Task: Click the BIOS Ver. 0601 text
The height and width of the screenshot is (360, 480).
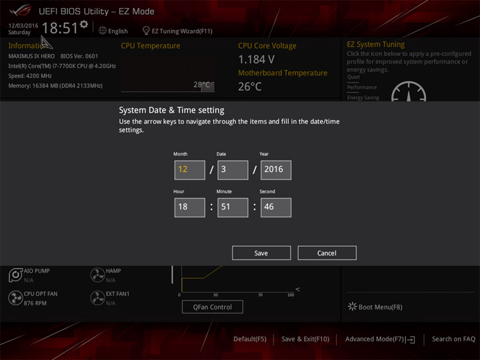Action: pyautogui.click(x=79, y=56)
